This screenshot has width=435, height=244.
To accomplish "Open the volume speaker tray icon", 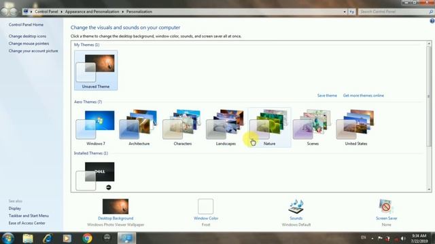I will tap(403, 238).
